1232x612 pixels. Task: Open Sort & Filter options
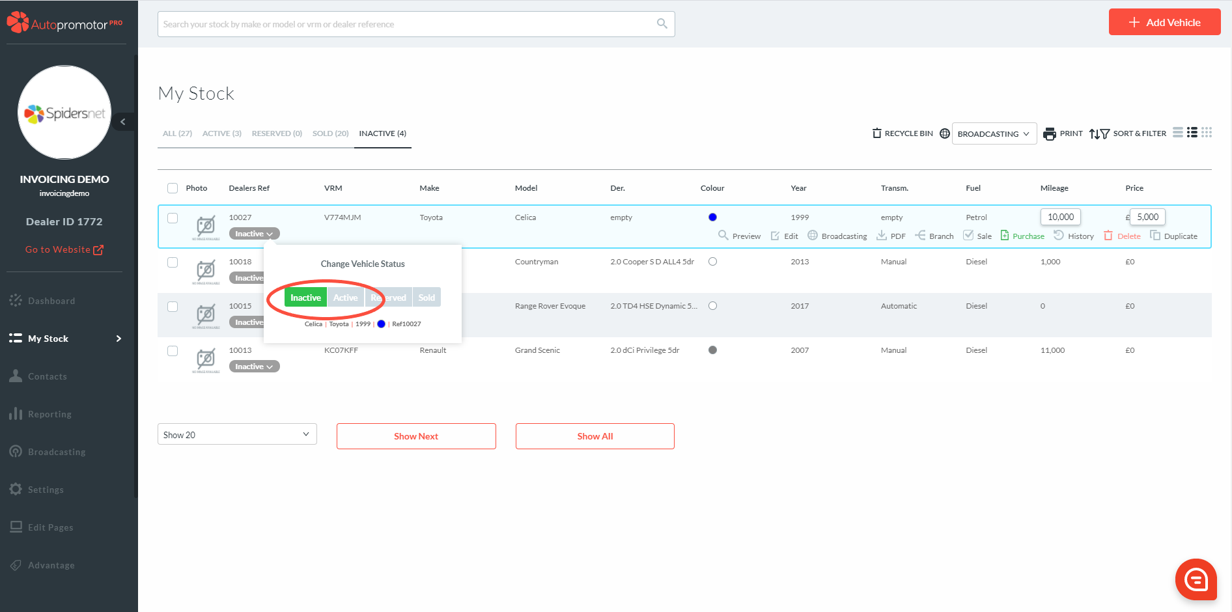pos(1128,133)
